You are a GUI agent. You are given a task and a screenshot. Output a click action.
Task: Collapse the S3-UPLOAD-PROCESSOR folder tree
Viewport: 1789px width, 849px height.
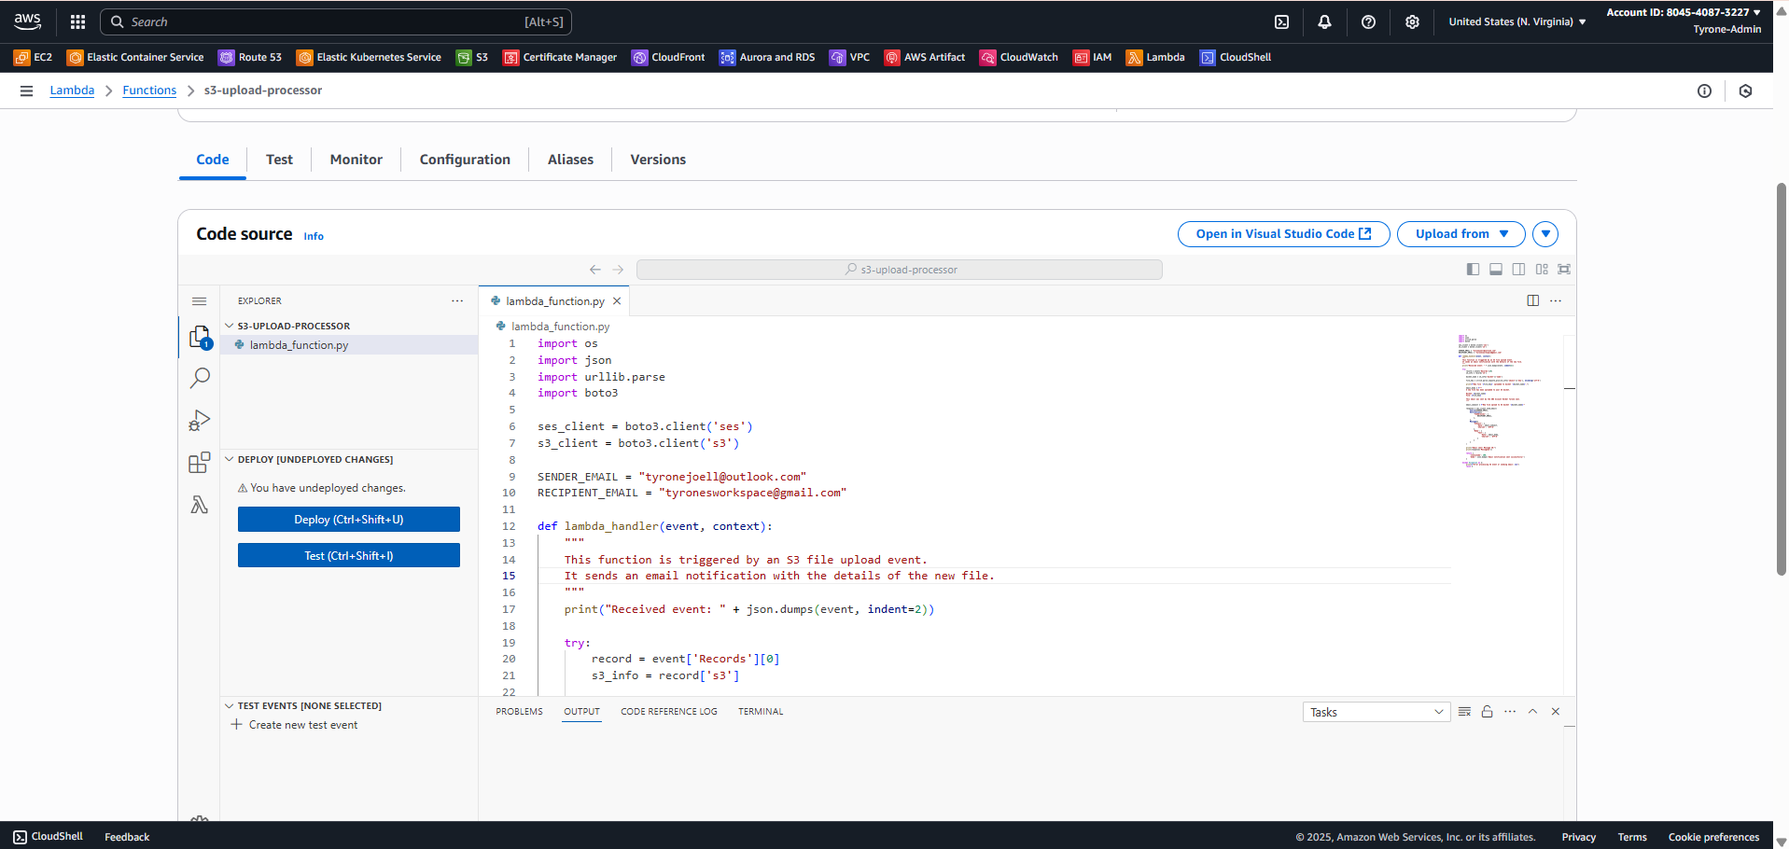click(x=230, y=325)
